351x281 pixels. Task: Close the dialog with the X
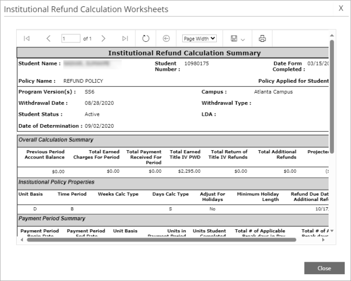(x=341, y=8)
